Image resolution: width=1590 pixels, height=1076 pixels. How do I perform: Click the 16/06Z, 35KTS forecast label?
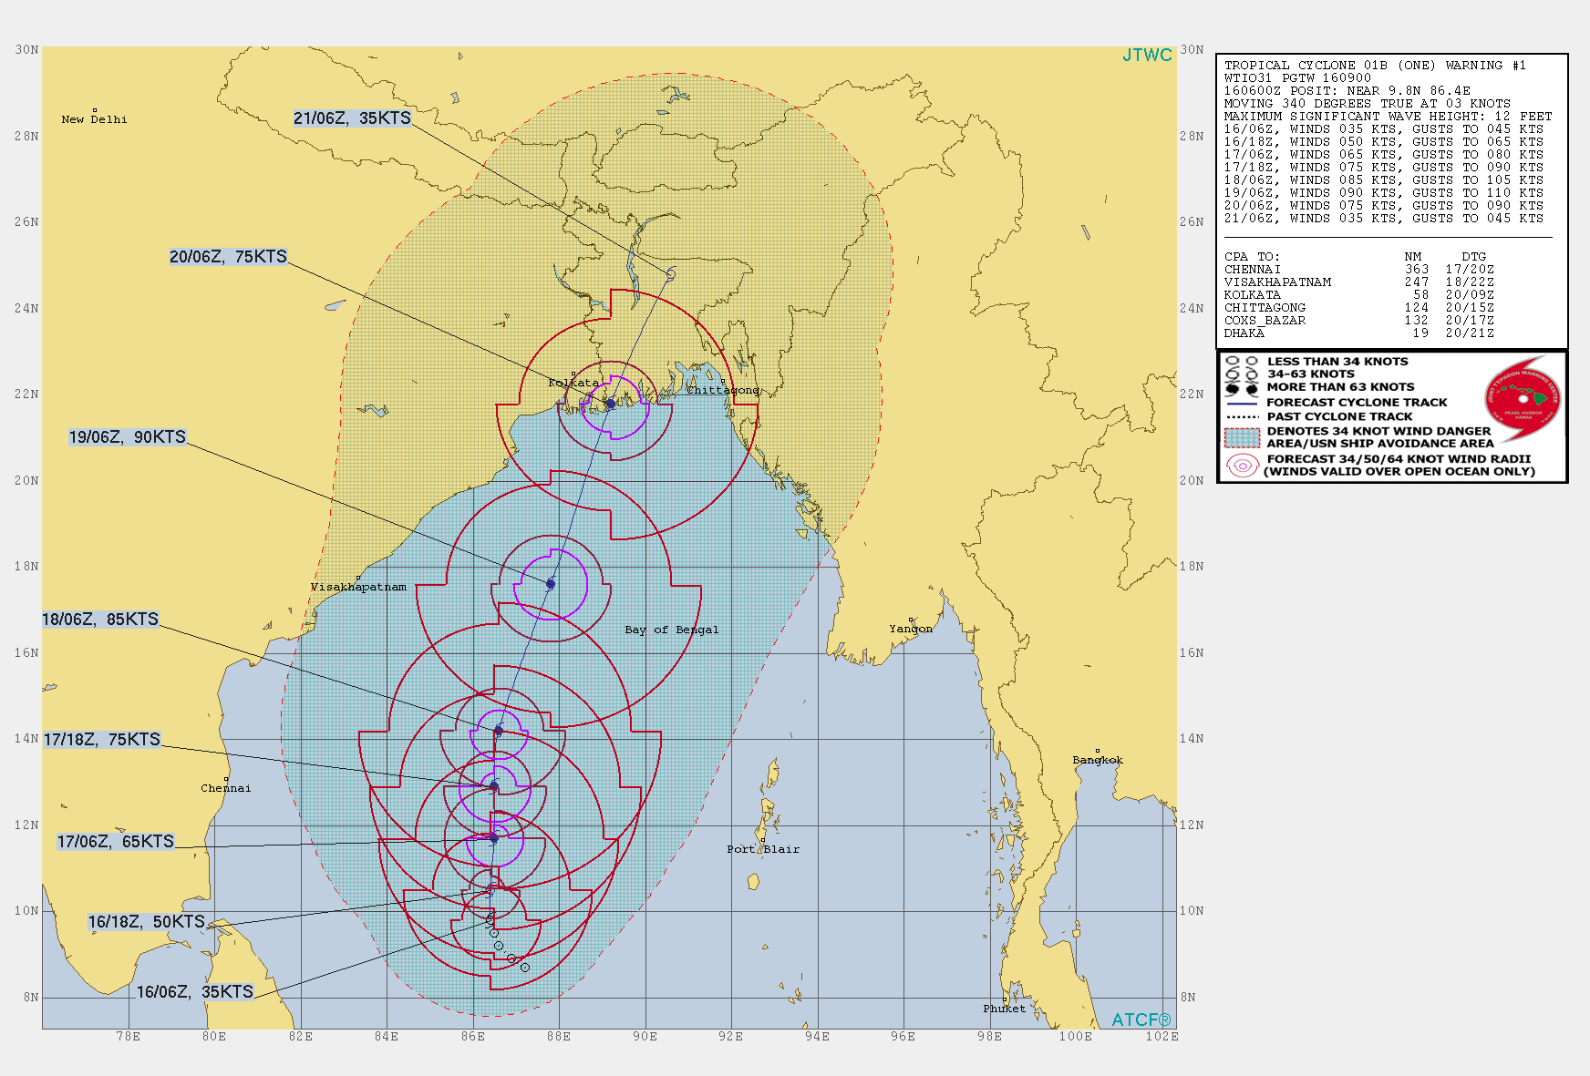tap(195, 992)
